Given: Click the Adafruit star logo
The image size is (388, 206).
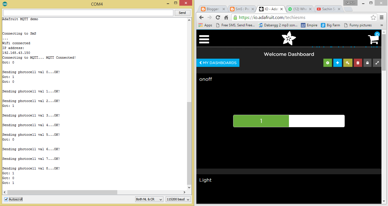Looking at the screenshot, I should (289, 38).
